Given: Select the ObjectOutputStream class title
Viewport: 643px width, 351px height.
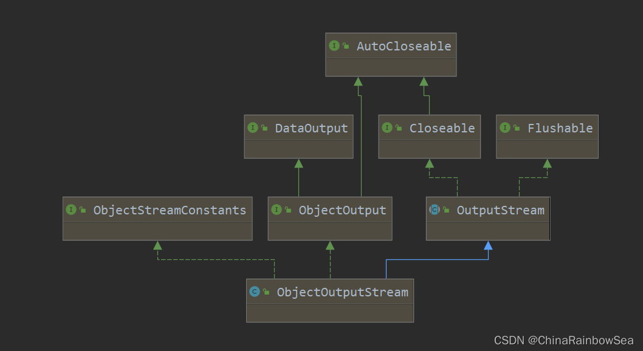Looking at the screenshot, I should coord(342,292).
